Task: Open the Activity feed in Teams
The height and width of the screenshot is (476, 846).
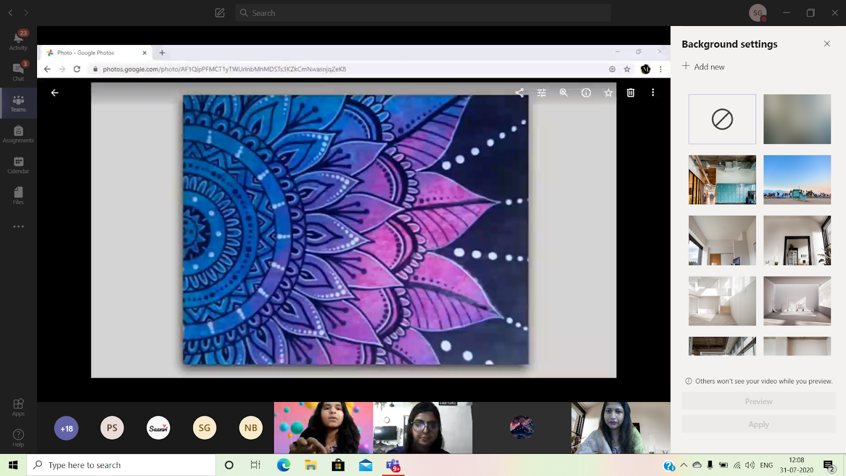Action: [18, 41]
